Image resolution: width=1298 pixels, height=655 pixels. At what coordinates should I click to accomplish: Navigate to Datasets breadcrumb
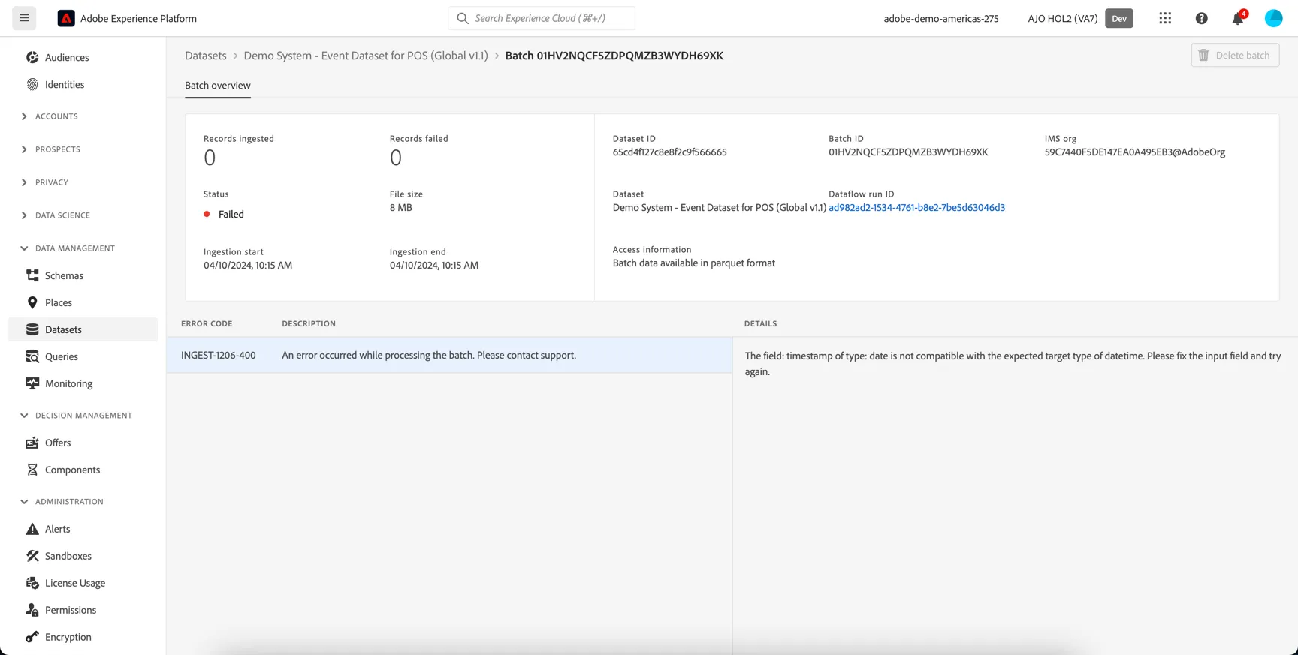click(x=206, y=56)
